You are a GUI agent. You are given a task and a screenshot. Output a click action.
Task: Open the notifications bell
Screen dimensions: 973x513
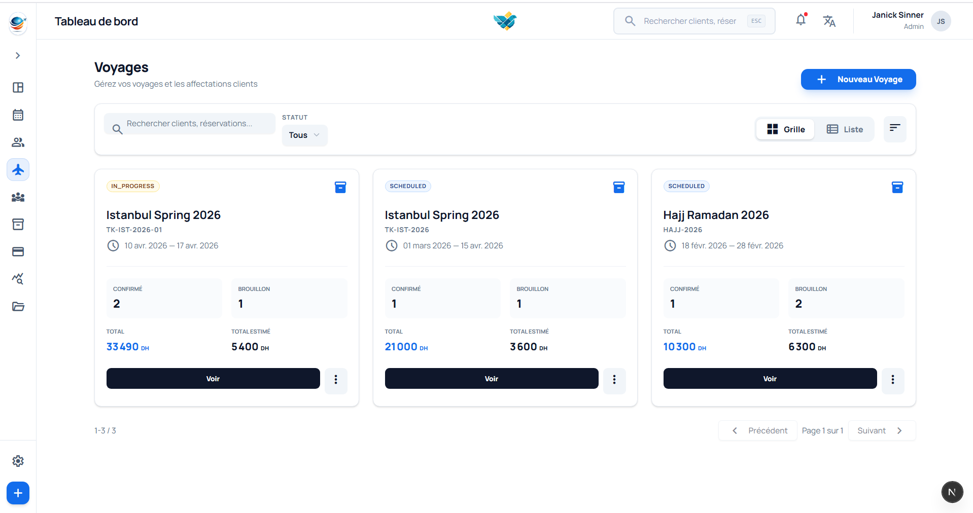coord(801,20)
